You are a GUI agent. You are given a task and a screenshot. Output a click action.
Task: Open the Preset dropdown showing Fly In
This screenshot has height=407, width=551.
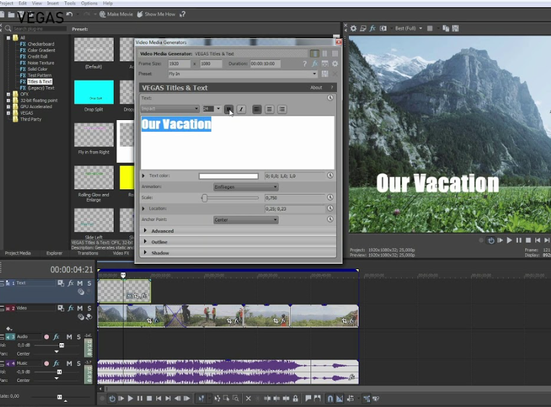[x=243, y=74]
